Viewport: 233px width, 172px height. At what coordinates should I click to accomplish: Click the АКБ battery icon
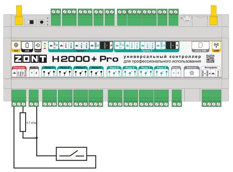click(27, 45)
